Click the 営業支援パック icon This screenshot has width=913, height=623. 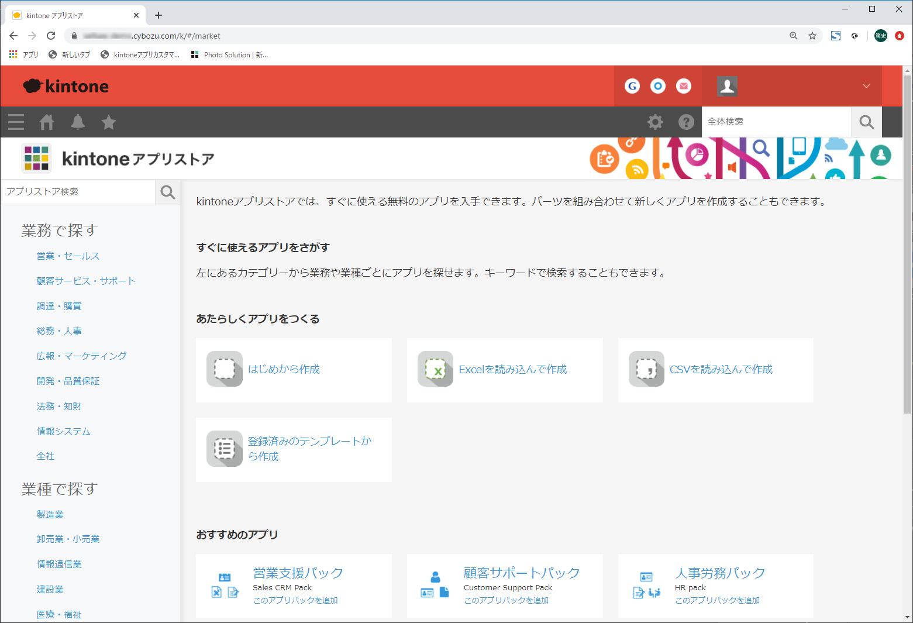225,586
